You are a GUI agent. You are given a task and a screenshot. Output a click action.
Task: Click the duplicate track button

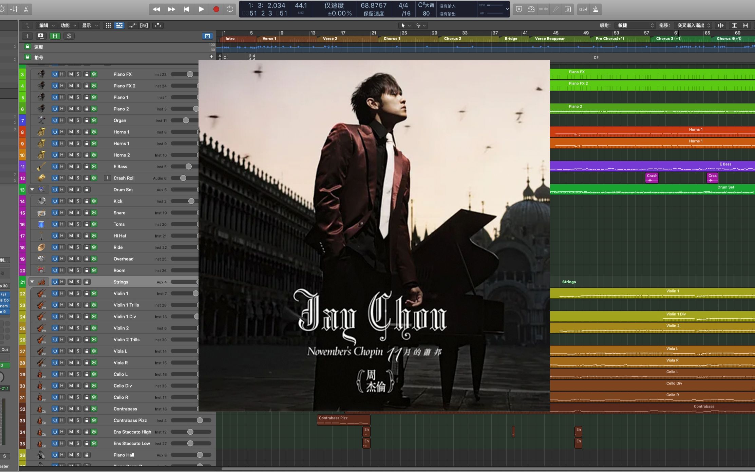tap(41, 36)
